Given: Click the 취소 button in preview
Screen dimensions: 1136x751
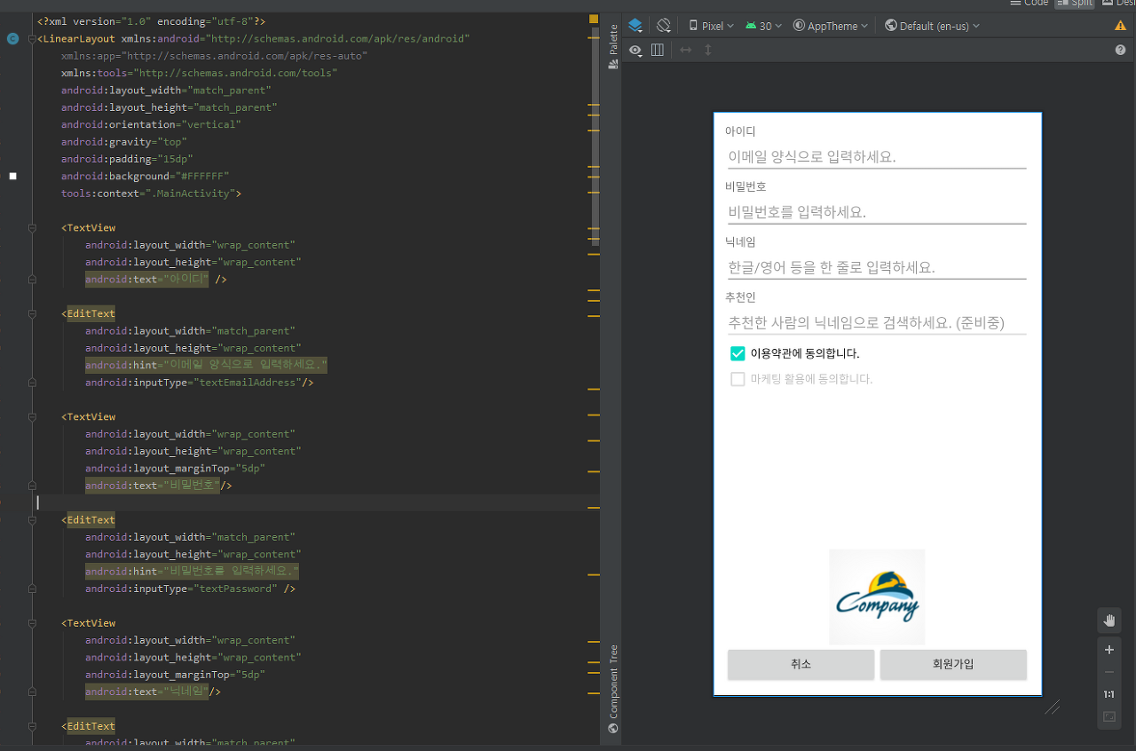Looking at the screenshot, I should (x=801, y=664).
